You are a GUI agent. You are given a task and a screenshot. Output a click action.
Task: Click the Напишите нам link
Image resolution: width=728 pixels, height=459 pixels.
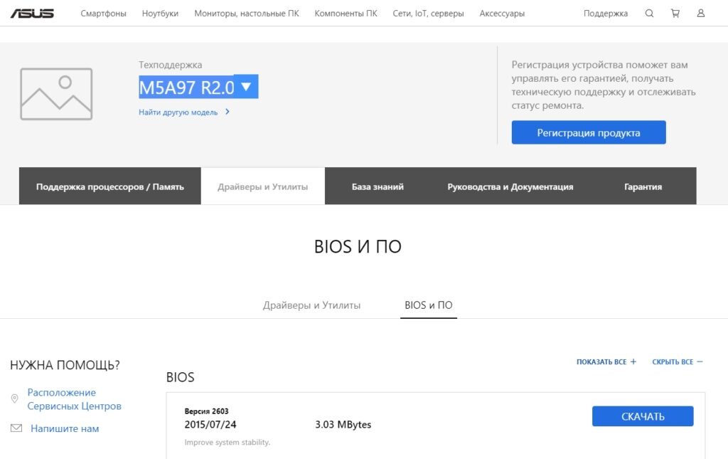pos(65,428)
